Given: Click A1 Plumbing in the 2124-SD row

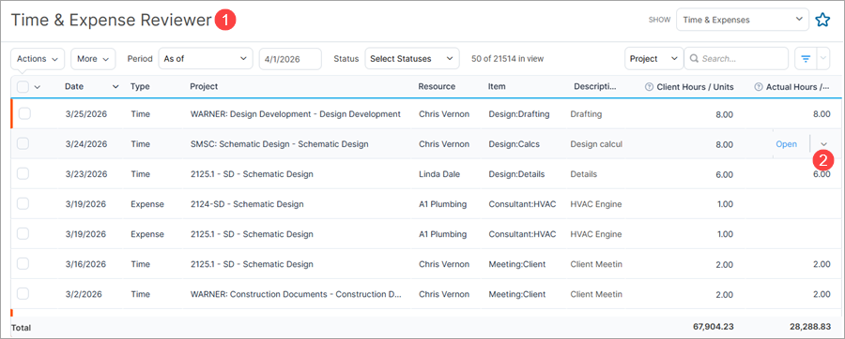Looking at the screenshot, I should [442, 204].
